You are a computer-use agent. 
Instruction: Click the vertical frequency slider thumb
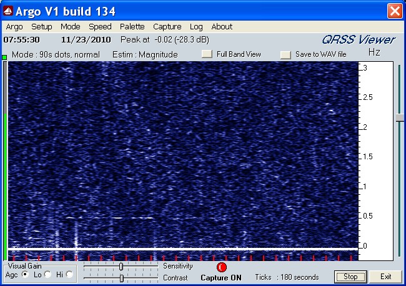(400, 118)
